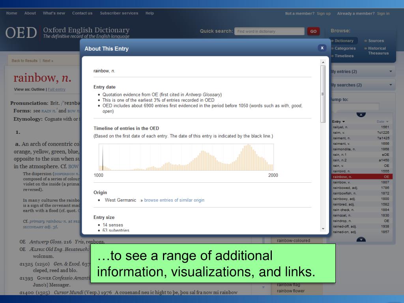404x303 pixels.
Task: Click browse entries of similar origin link
Action: tap(174, 200)
